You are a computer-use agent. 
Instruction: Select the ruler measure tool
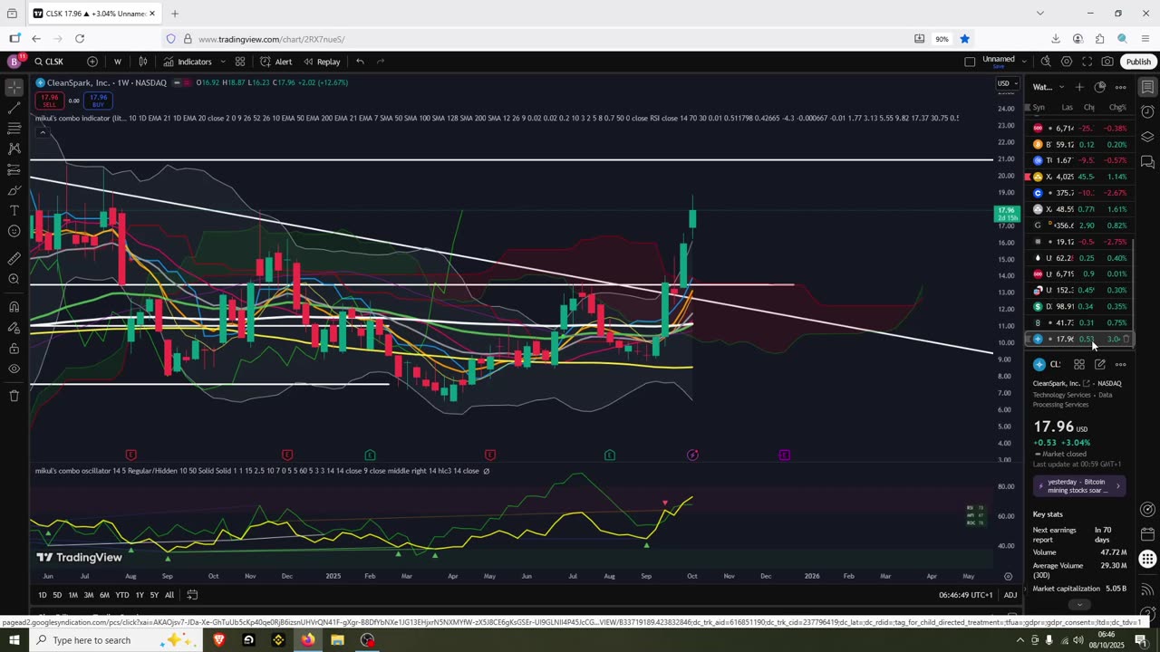14,258
